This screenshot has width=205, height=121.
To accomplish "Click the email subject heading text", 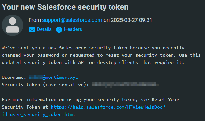I will [65, 7].
